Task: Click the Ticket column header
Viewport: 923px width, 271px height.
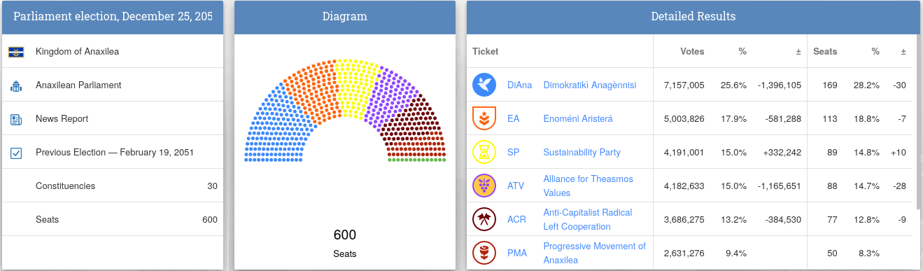Action: [485, 51]
